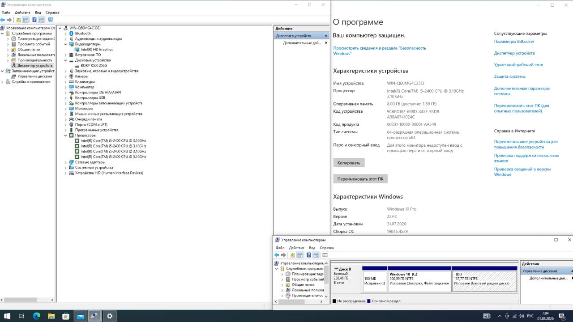573x322 pixels.
Task: Collapse the Процессоры device category
Action: pos(65,136)
